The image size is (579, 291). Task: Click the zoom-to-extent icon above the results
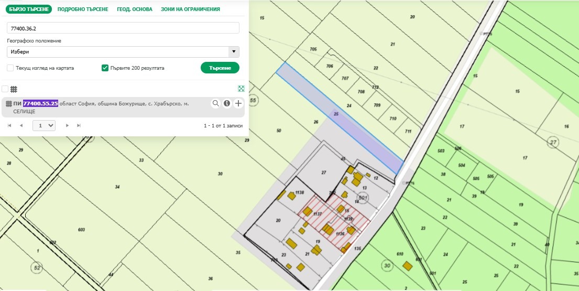[241, 89]
